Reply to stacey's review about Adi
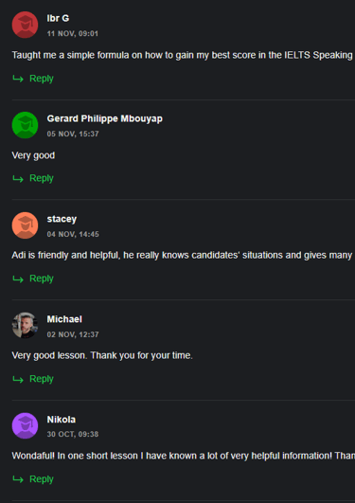Screen dimensions: 355x503 tap(42, 278)
